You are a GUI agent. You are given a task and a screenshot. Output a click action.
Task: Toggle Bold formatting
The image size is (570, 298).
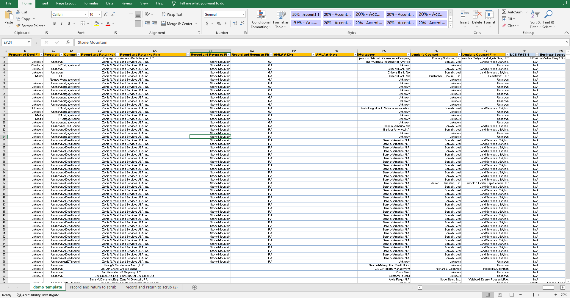pos(54,23)
